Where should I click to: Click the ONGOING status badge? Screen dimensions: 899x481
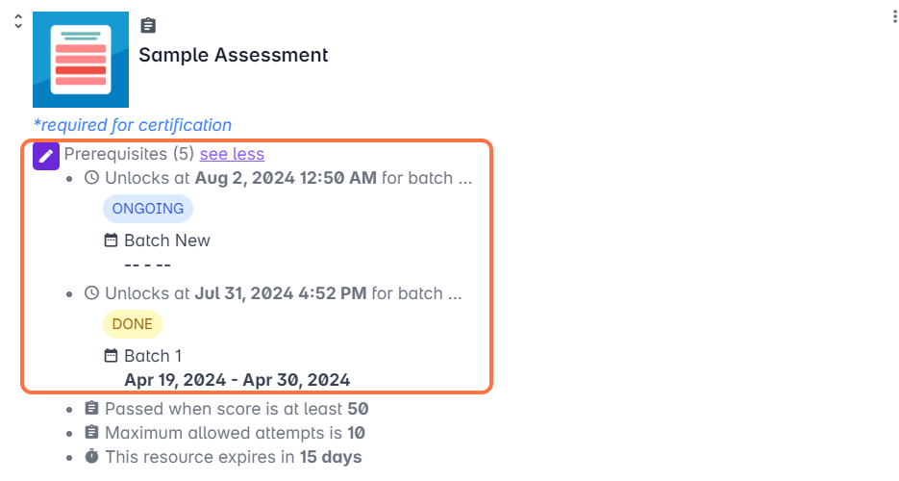coord(148,209)
